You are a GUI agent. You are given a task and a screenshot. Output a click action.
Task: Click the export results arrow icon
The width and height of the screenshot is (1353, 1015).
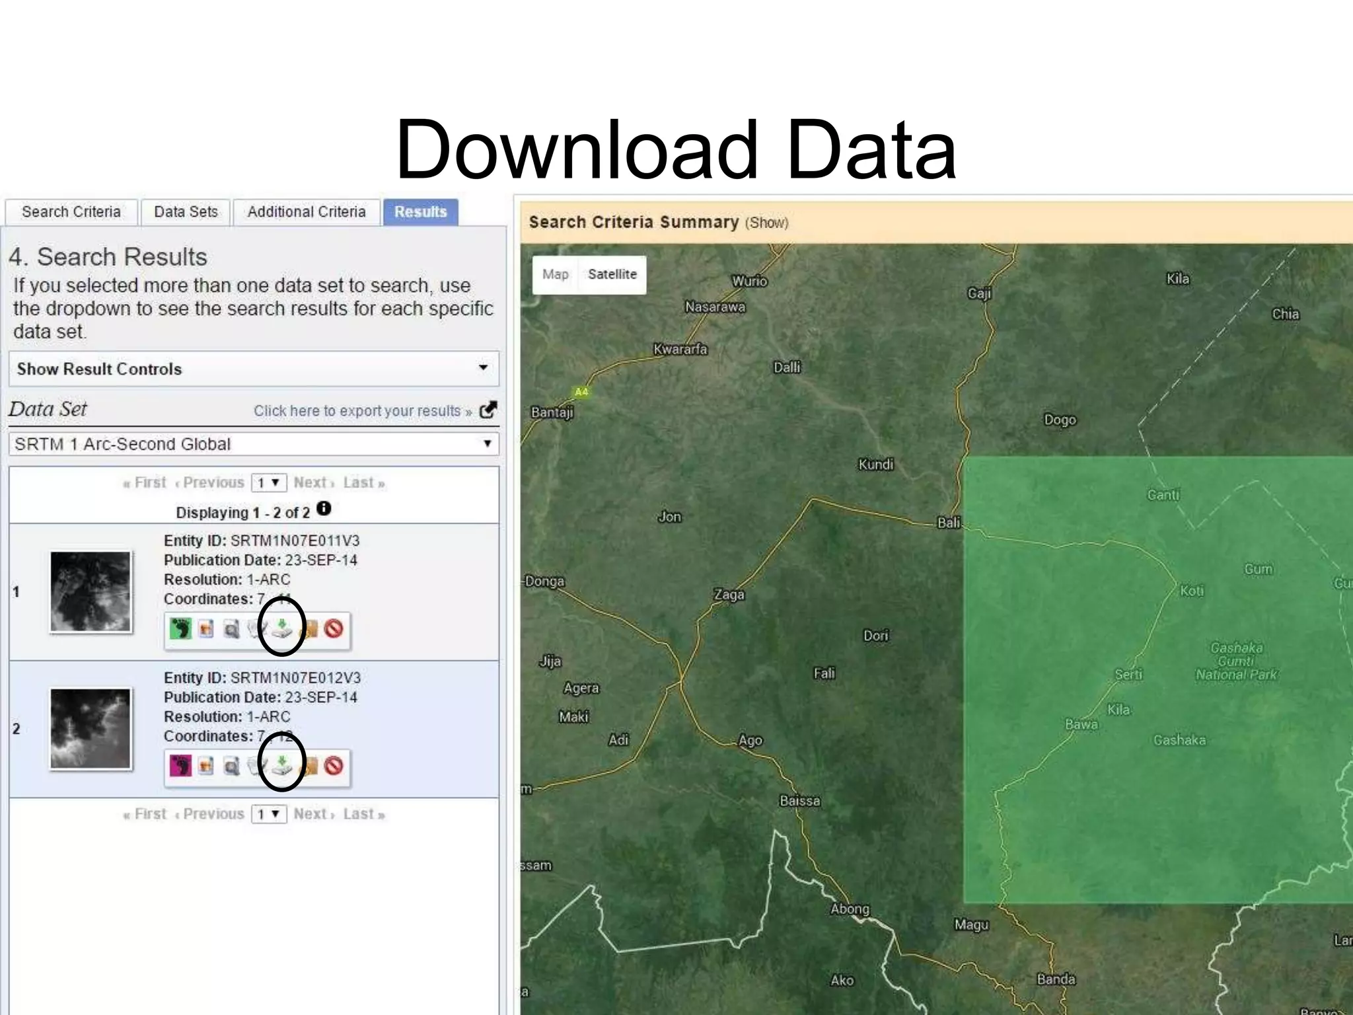[x=488, y=410]
